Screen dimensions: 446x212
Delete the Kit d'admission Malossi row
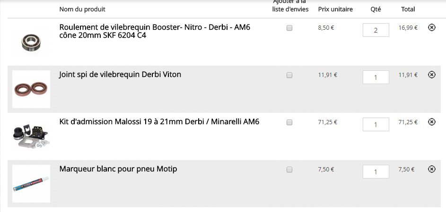pyautogui.click(x=431, y=122)
